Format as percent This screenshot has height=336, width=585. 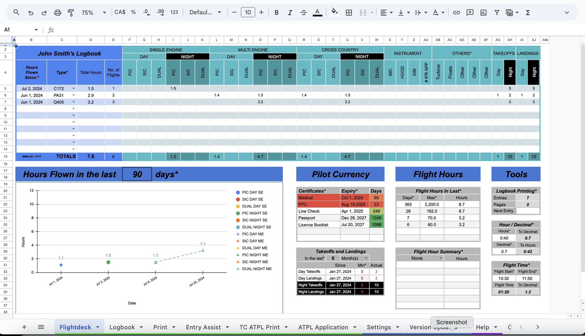pyautogui.click(x=133, y=12)
